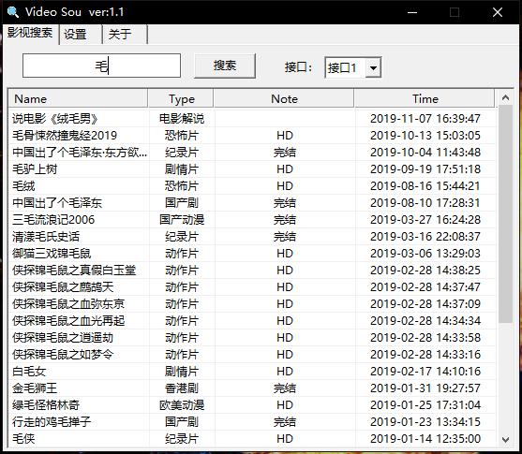Switch to the 关于 tab
The height and width of the screenshot is (454, 522).
[125, 34]
